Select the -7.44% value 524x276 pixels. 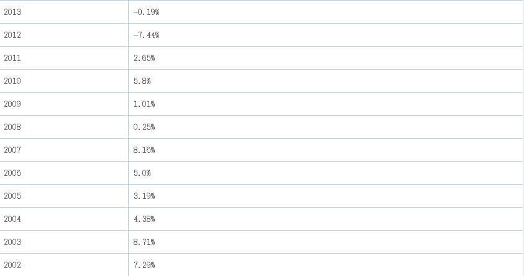click(x=146, y=35)
